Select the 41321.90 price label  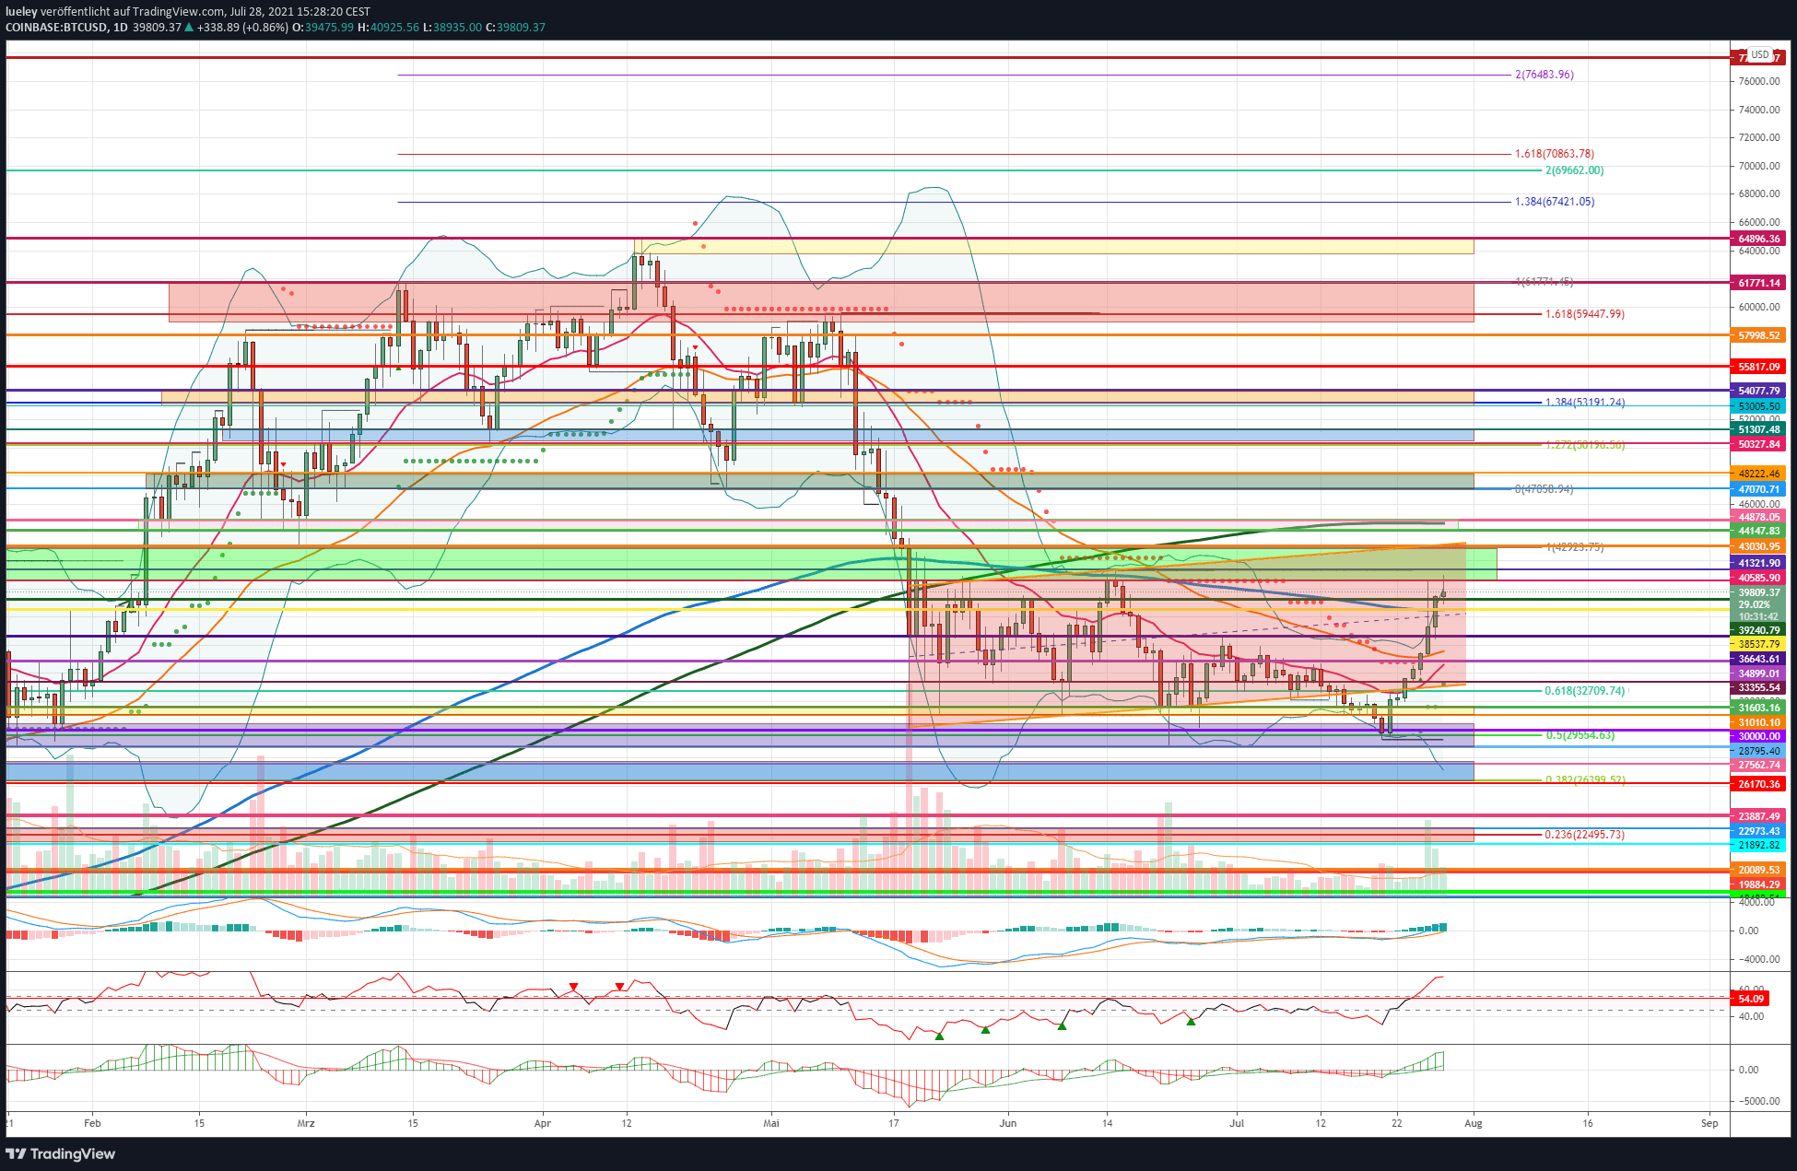pos(1758,563)
